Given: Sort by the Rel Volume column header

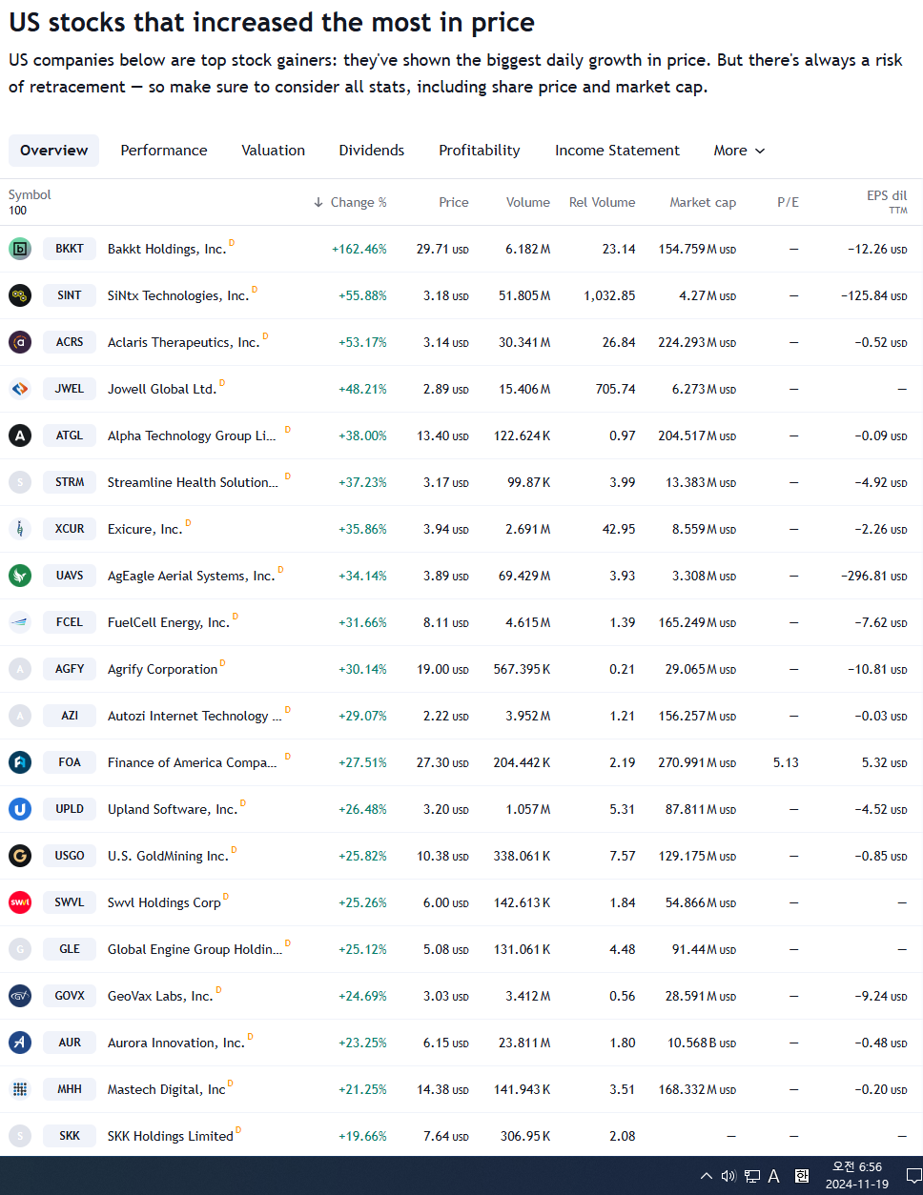Looking at the screenshot, I should (x=602, y=202).
